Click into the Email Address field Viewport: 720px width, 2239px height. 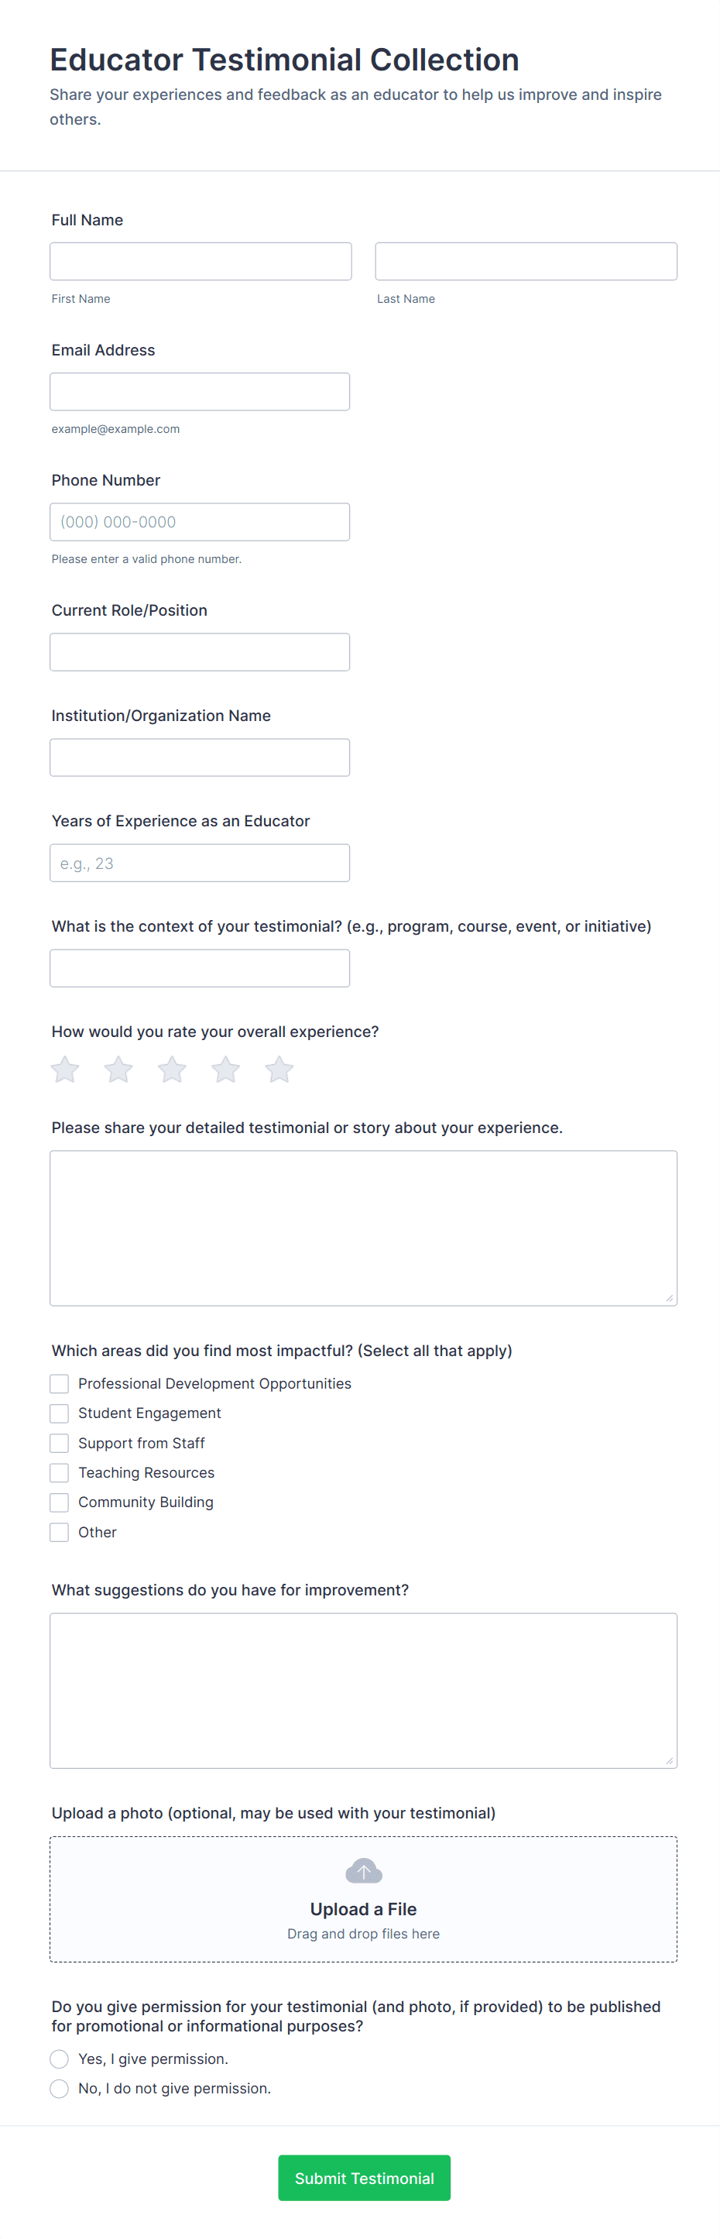200,392
